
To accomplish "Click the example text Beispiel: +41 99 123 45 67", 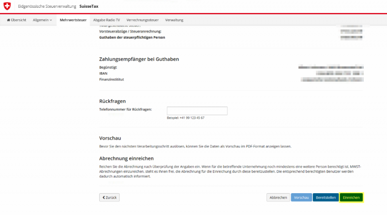I will tap(186, 118).
